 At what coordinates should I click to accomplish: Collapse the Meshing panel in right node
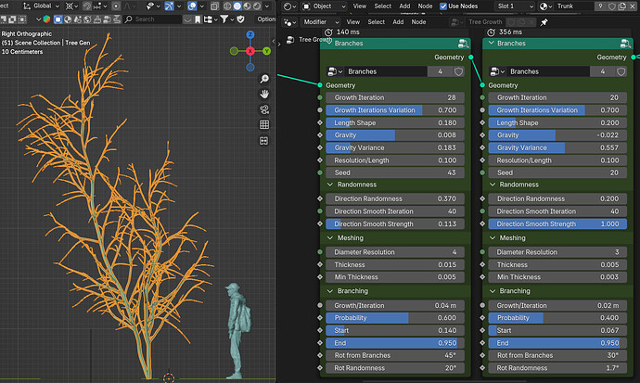(493, 237)
